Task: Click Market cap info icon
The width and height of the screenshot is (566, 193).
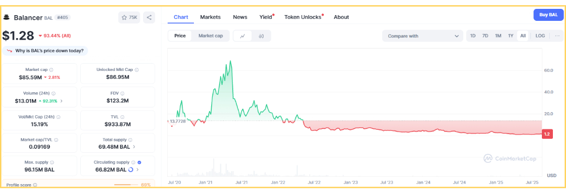Action: point(51,70)
